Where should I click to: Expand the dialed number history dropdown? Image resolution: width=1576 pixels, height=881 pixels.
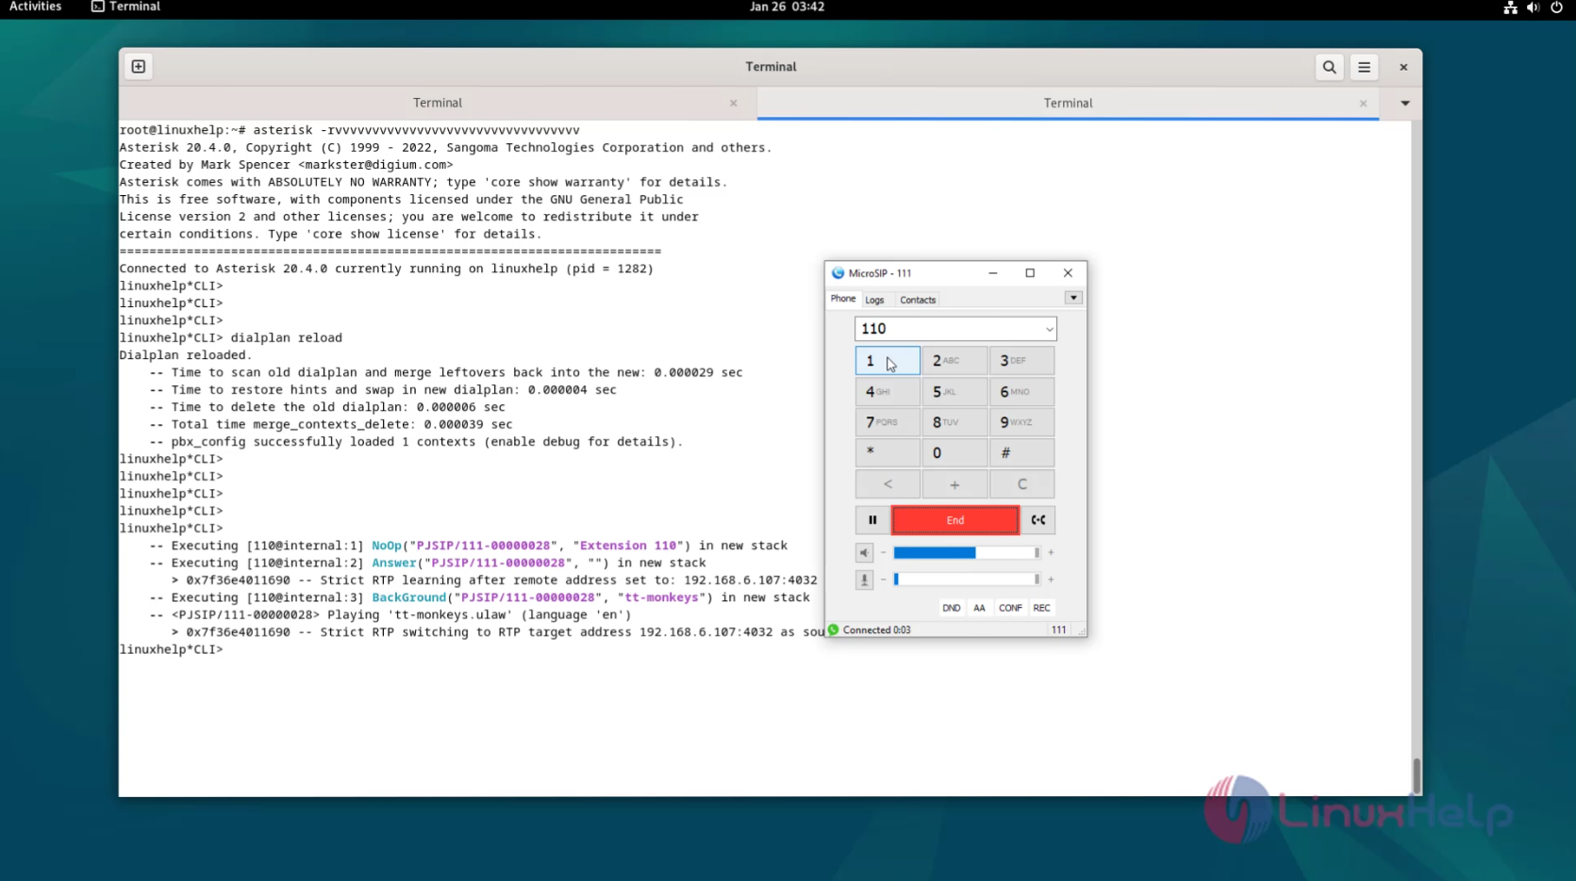(1049, 330)
